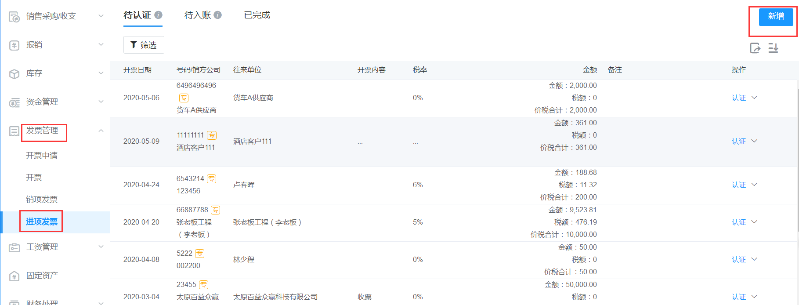Screen dimensions: 799x305
Task: Click 认证 link for 酒店客户111 row
Action: [739, 142]
